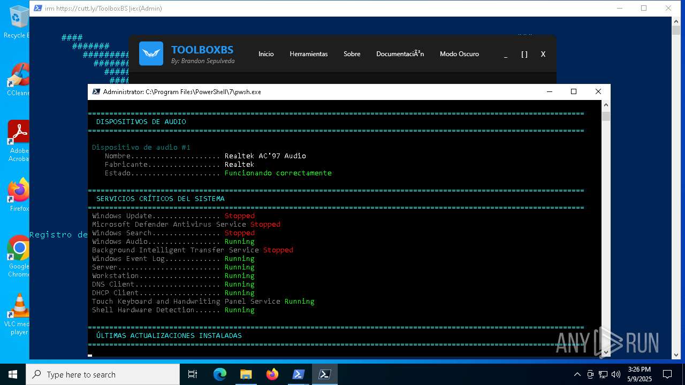Image resolution: width=685 pixels, height=385 pixels.
Task: Click the 'DNS Client' service row
Action: click(x=173, y=284)
